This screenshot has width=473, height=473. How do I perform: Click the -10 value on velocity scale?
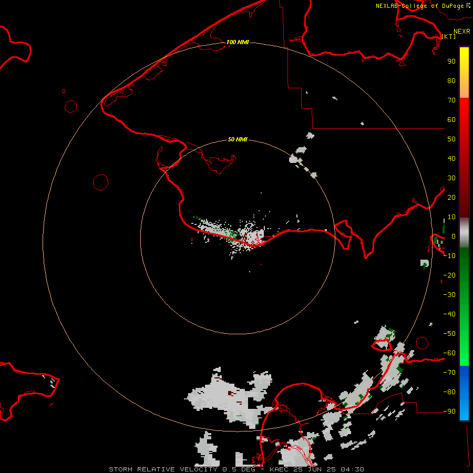[449, 256]
